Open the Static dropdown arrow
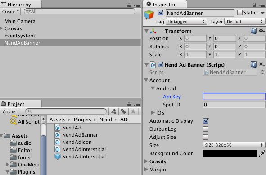This screenshot has height=175, width=266. 262,13
